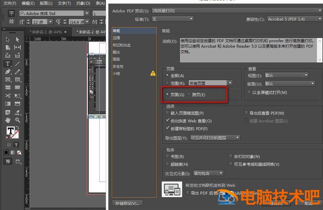Viewport: 323px width, 210px height.
Task: Select the Pencil tool
Action: click(x=18, y=72)
